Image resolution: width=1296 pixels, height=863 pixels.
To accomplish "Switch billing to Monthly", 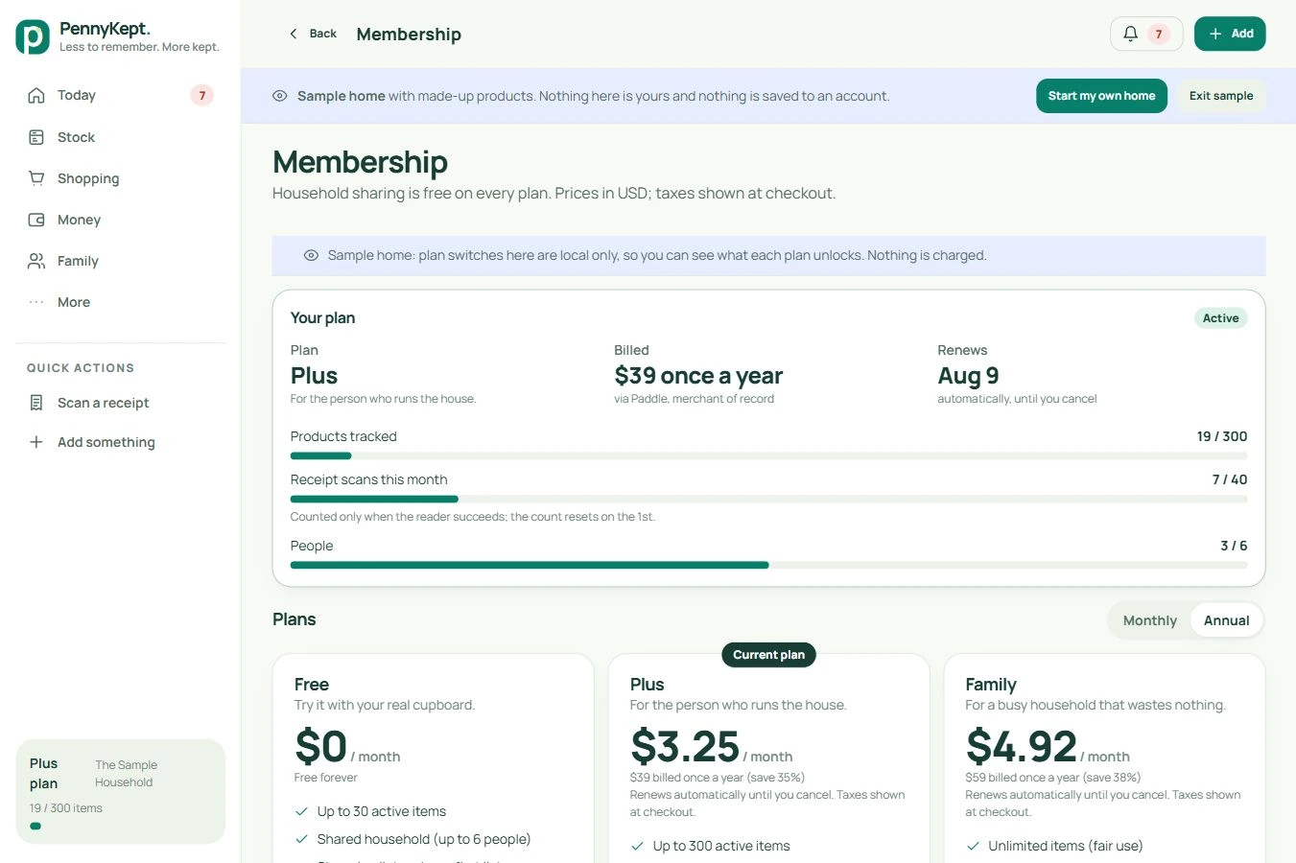I will point(1149,620).
